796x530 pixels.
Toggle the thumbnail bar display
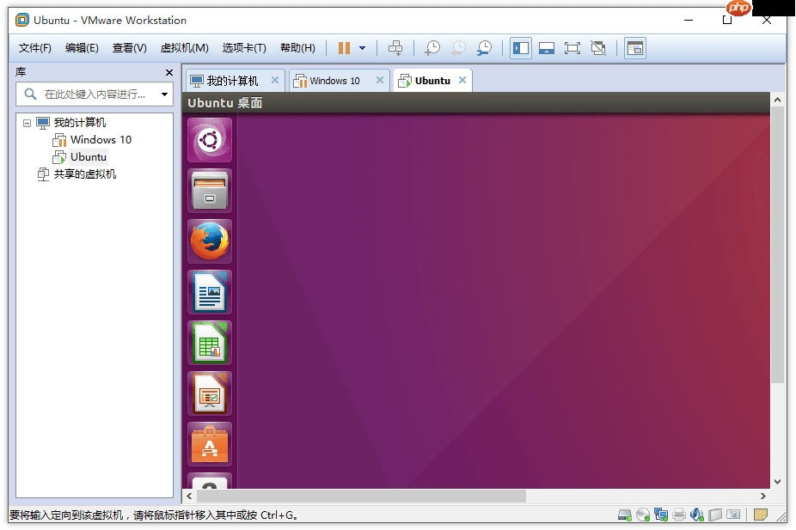[547, 47]
